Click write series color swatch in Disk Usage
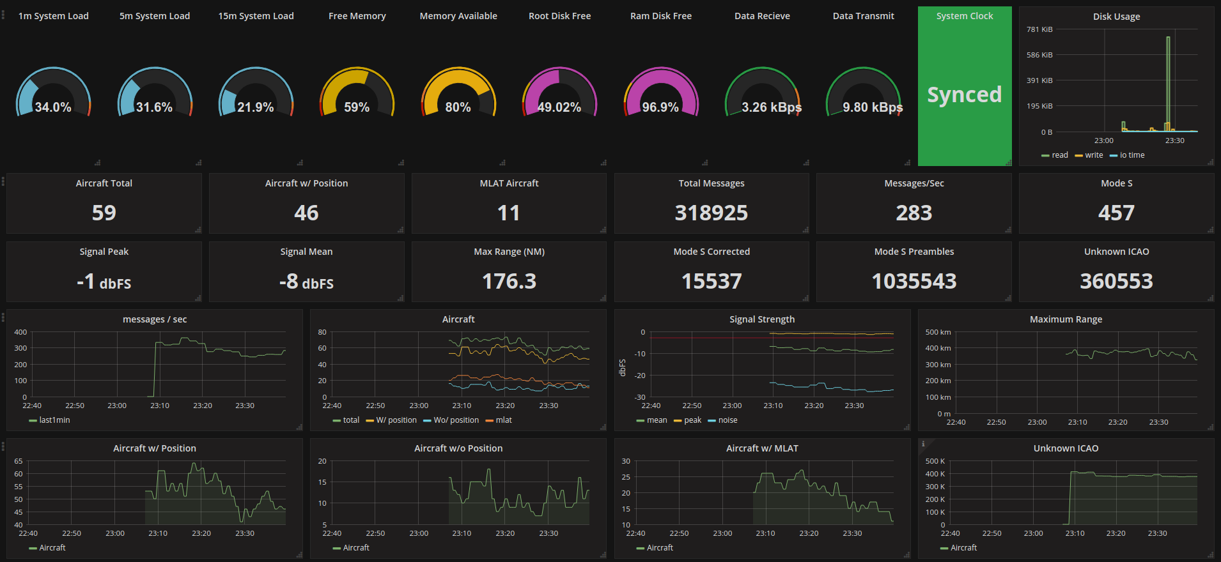Viewport: 1221px width, 562px height. (x=1078, y=156)
